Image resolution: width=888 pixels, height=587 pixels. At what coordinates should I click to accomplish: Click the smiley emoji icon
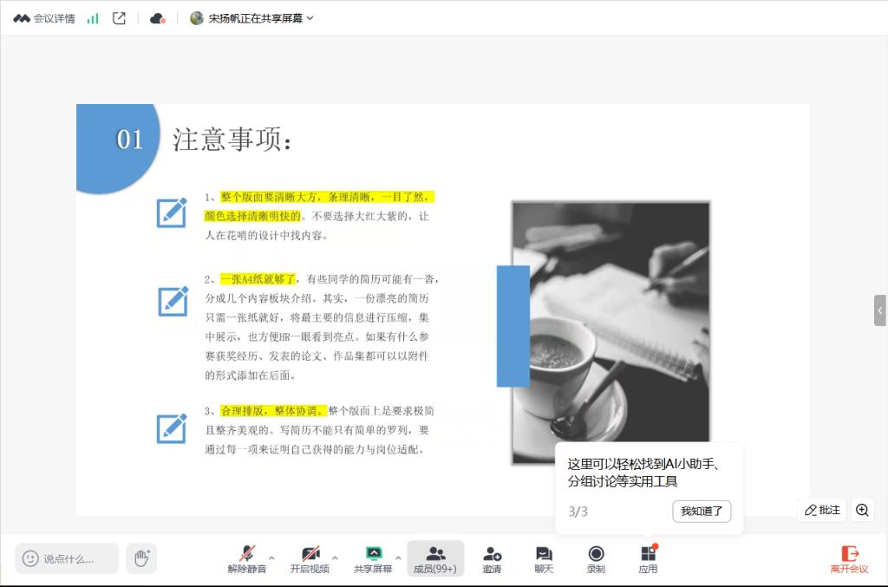[x=30, y=558]
